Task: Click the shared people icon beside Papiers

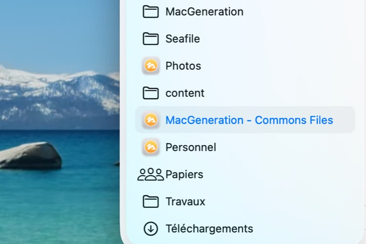Action: pyautogui.click(x=150, y=174)
